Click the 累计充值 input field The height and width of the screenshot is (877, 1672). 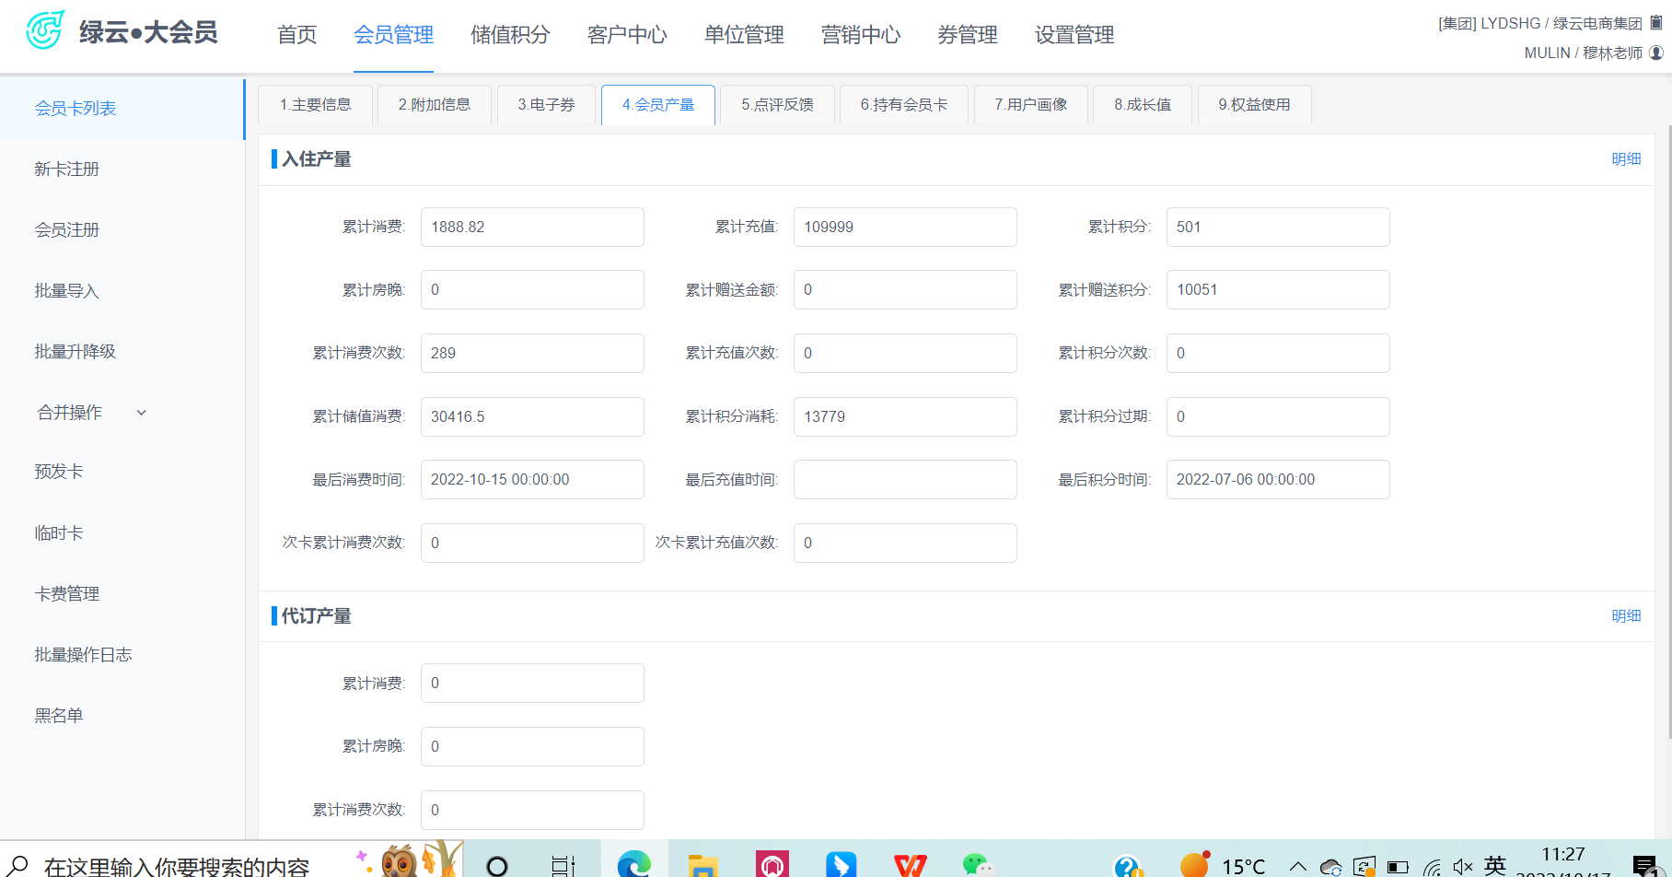[904, 228]
